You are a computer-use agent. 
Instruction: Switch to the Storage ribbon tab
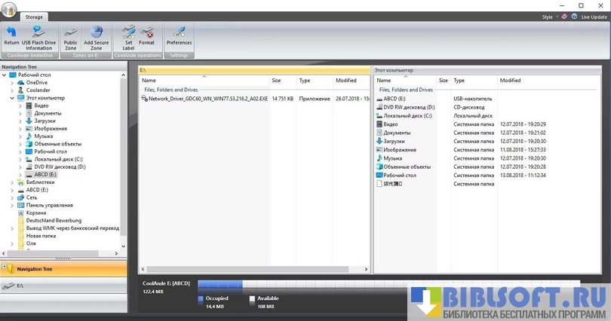click(x=34, y=16)
